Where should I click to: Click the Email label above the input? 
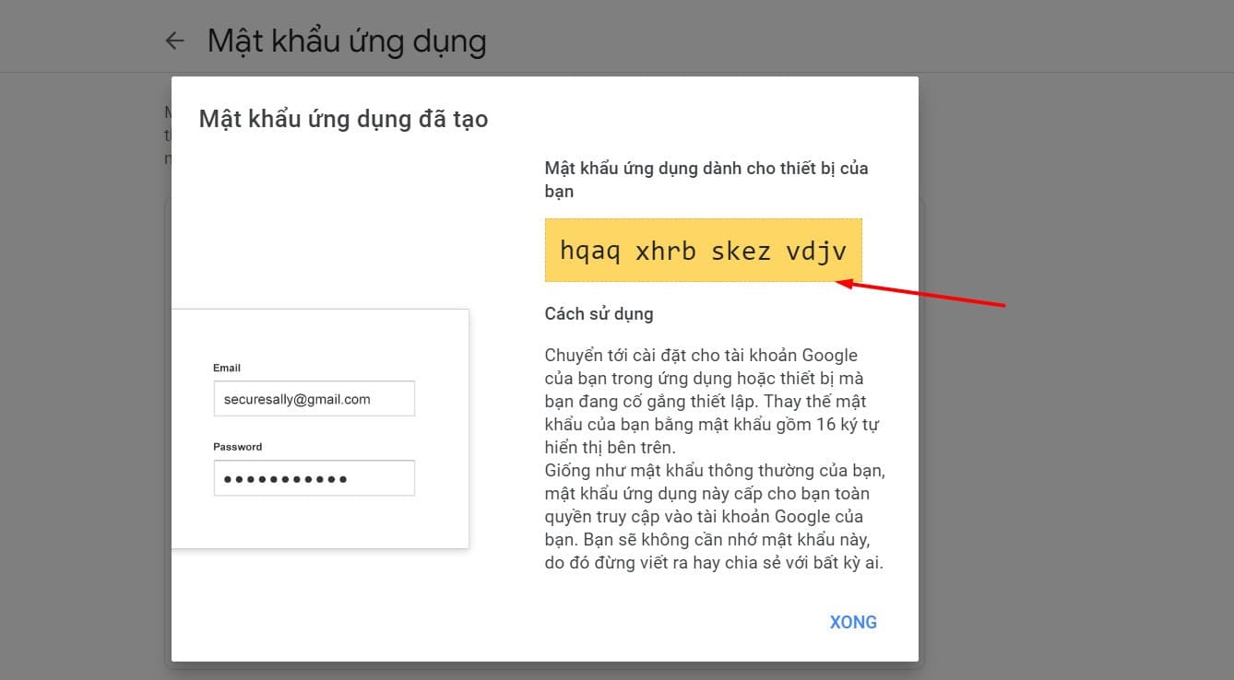pyautogui.click(x=227, y=368)
